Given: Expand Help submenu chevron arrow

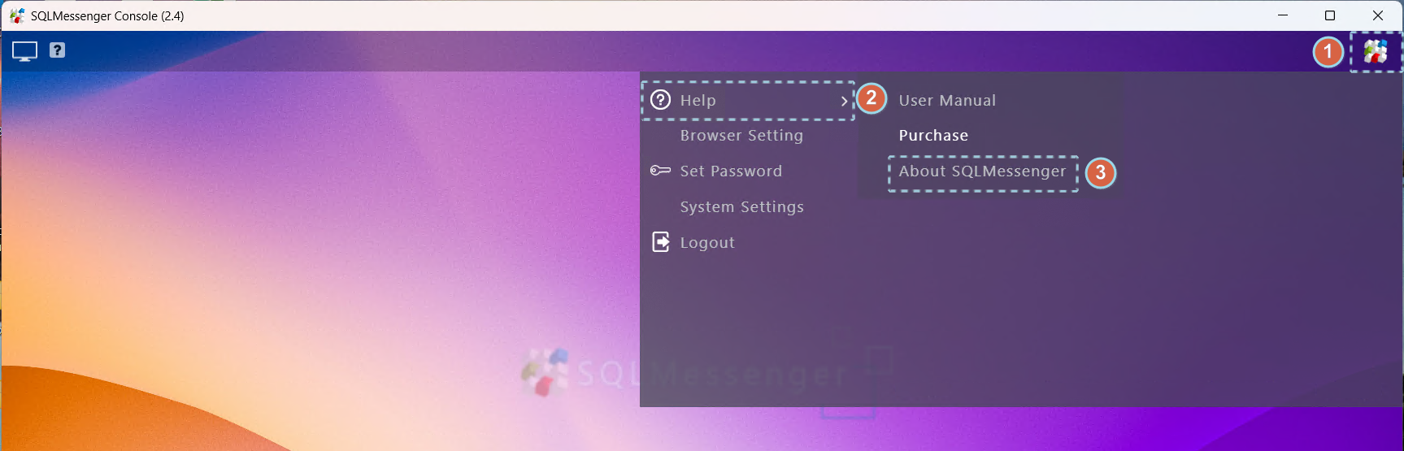Looking at the screenshot, I should click(x=844, y=101).
